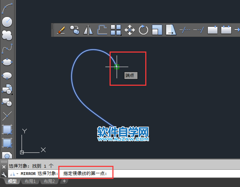Select the Ellipse tool
Viewport: 240px width, 187px height.
point(7,62)
